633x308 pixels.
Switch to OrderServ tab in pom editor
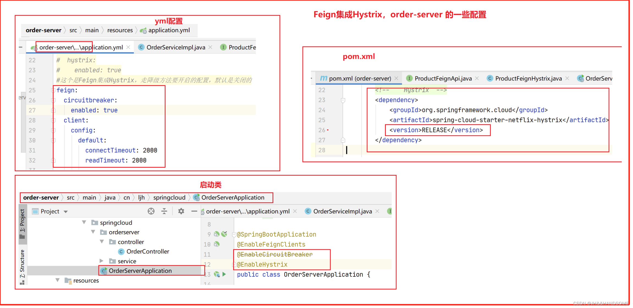pos(595,79)
